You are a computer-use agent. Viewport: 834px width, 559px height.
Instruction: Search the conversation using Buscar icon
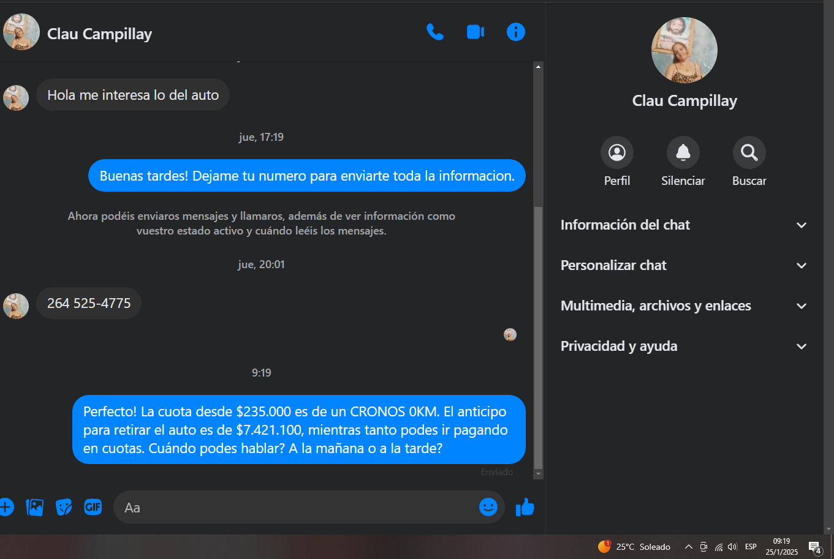pyautogui.click(x=749, y=152)
